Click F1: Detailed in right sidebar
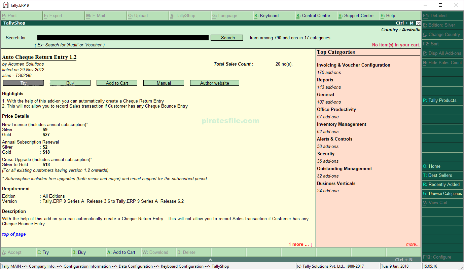Screen dimensions: 464x270 [442, 15]
